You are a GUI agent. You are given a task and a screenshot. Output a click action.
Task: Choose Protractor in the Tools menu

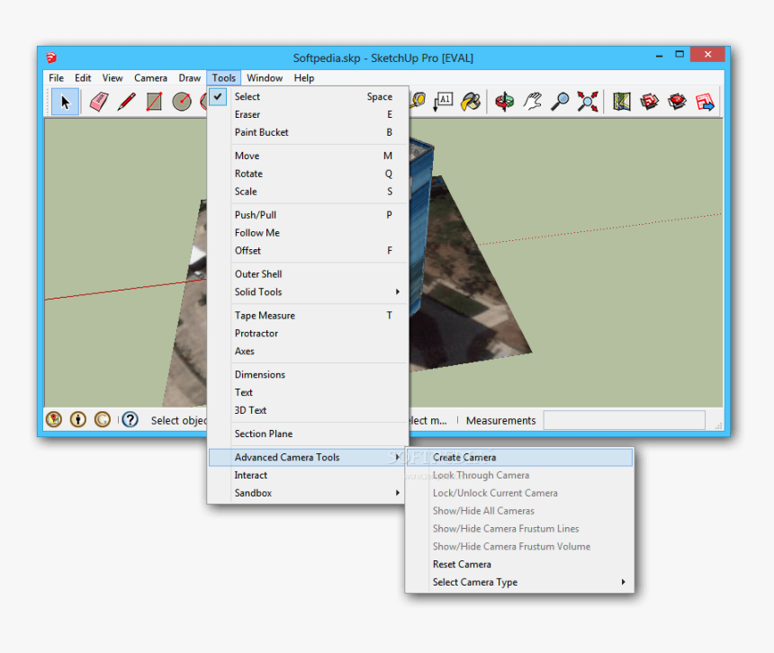coord(308,334)
